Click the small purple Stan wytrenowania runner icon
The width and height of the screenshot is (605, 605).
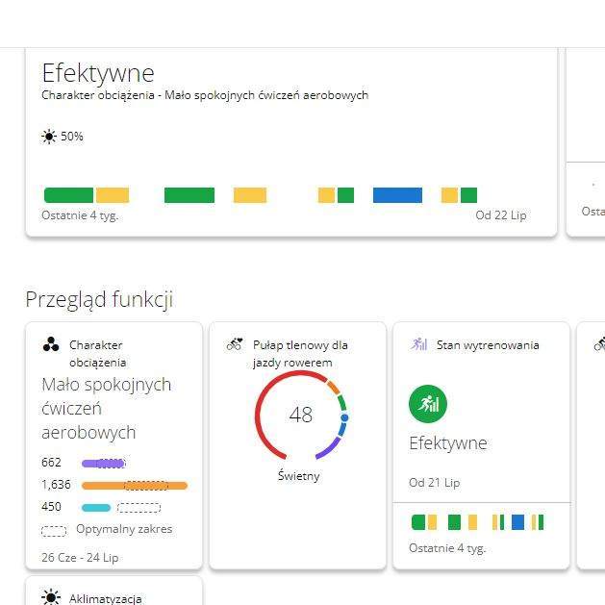tap(418, 343)
